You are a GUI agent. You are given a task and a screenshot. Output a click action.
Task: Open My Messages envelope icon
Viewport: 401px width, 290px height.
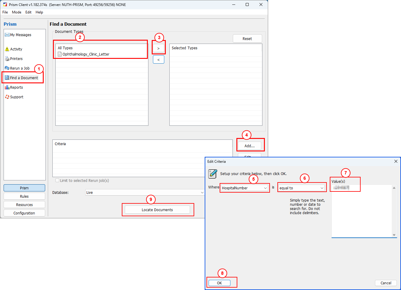(x=7, y=35)
